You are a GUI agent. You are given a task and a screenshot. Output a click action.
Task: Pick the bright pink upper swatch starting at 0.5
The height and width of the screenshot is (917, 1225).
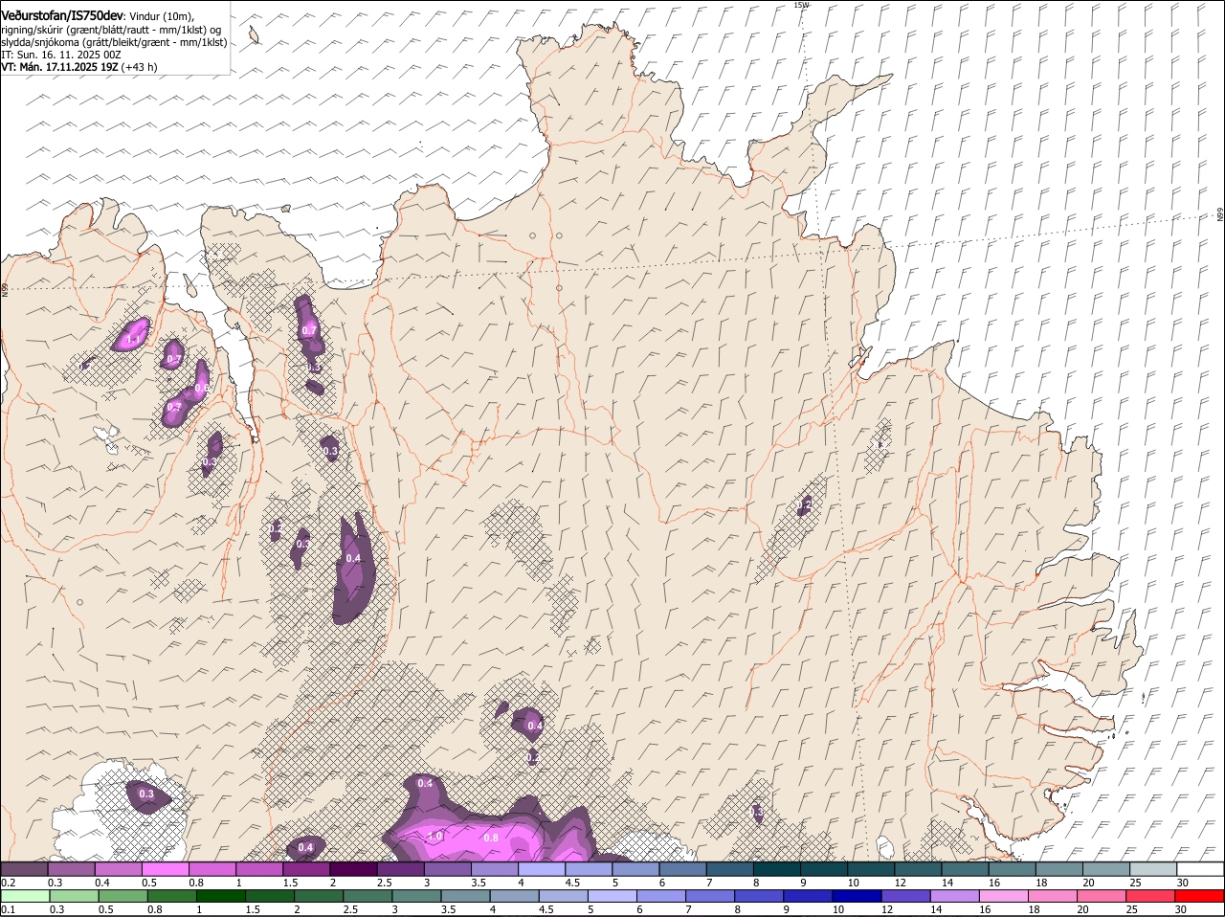click(x=165, y=869)
